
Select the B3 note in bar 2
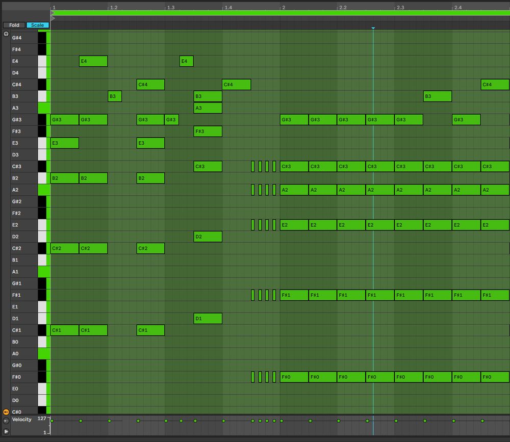[x=438, y=96]
